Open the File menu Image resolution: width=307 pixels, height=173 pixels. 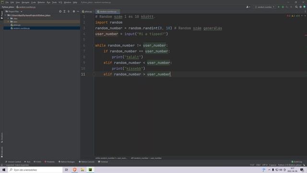click(7, 2)
